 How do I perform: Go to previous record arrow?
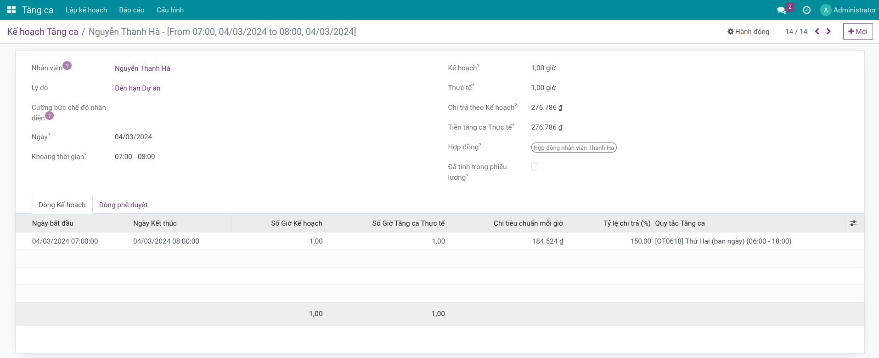[817, 32]
